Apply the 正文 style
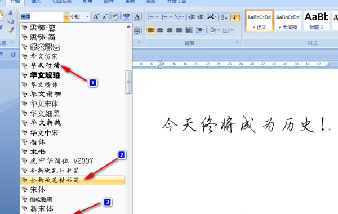338x214 pixels. point(259,21)
